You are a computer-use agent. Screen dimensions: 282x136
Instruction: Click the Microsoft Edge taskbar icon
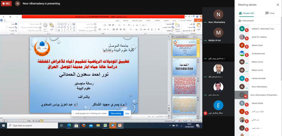[x=69, y=126]
